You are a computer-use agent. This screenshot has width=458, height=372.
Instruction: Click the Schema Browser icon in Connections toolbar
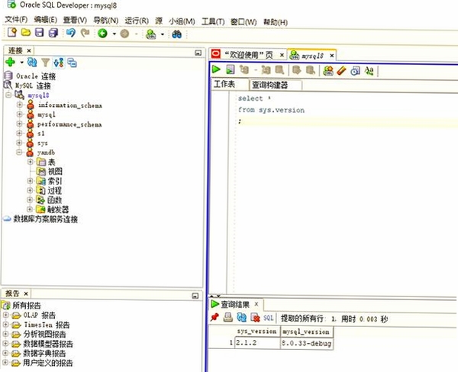click(x=59, y=63)
